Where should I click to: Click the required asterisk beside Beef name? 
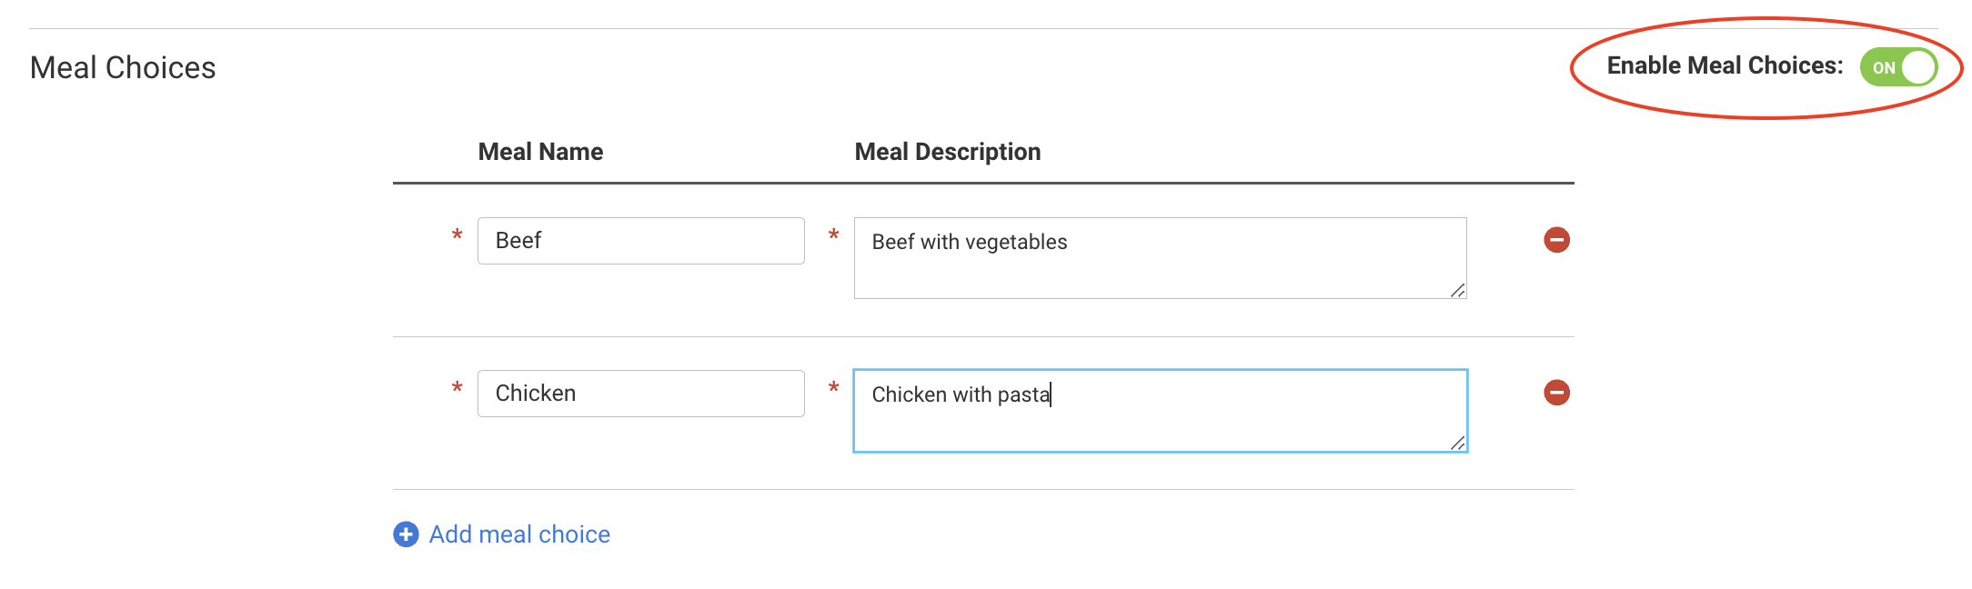458,236
